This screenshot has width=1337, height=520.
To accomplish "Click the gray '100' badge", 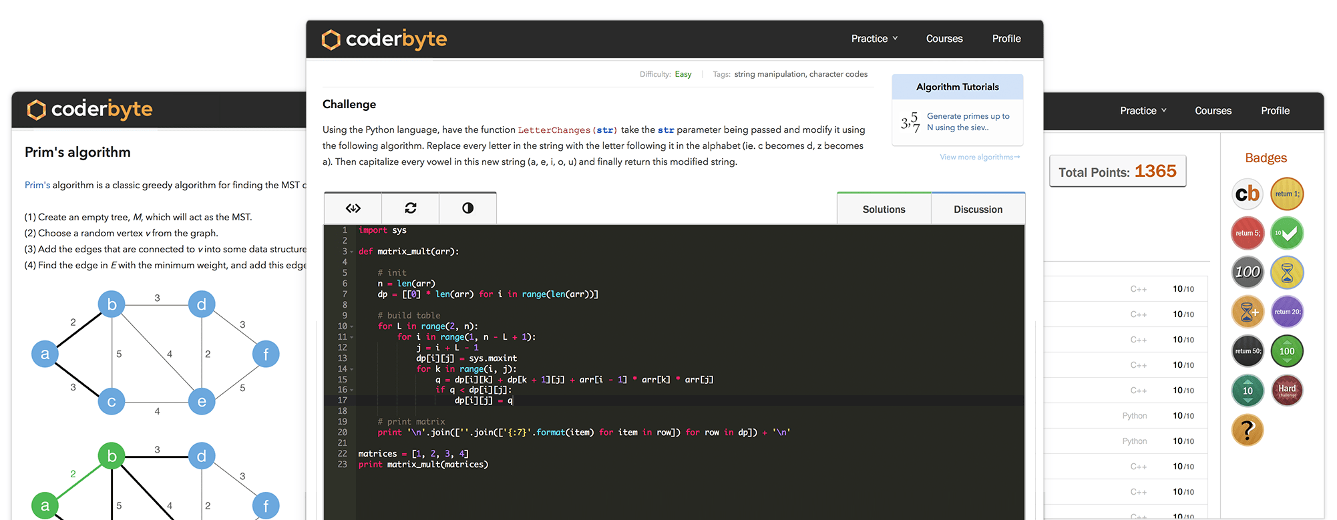I will tap(1247, 272).
